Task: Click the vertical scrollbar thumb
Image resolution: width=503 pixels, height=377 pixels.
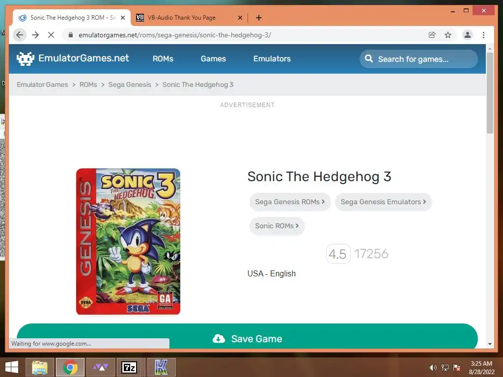Action: pos(490,93)
